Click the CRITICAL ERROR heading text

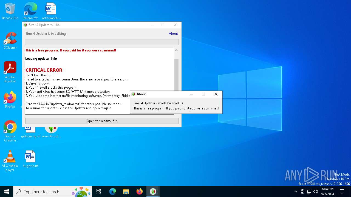[x=44, y=70]
